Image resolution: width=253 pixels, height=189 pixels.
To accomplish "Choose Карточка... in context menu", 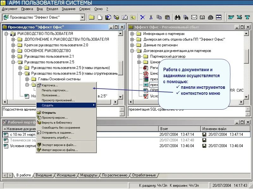I will click(x=66, y=85).
